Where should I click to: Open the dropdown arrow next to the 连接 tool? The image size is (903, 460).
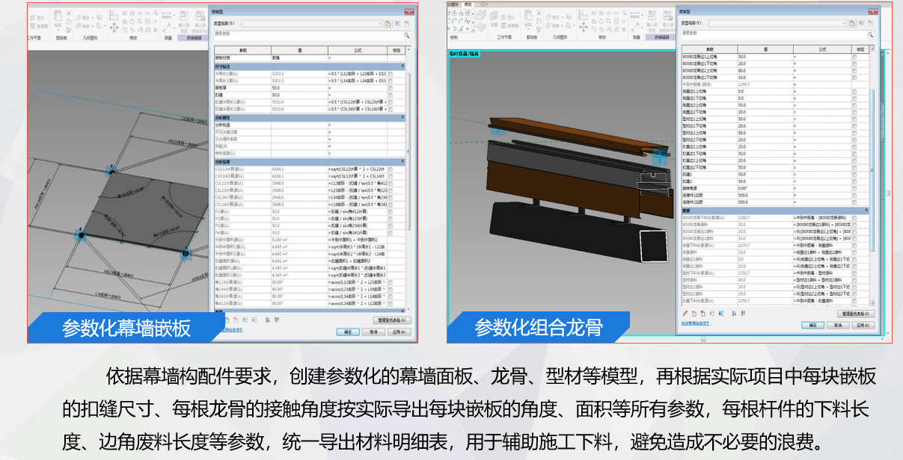(91, 27)
